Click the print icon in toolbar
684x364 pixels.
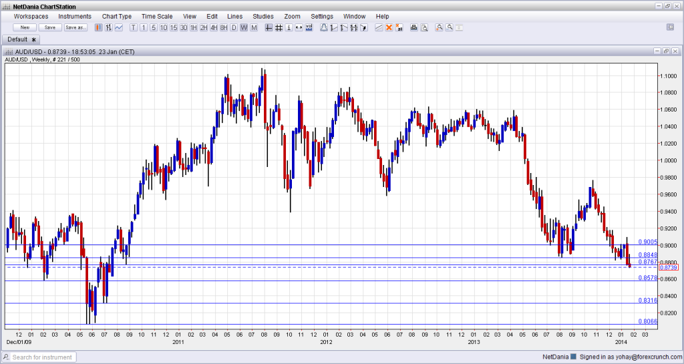coord(413,27)
